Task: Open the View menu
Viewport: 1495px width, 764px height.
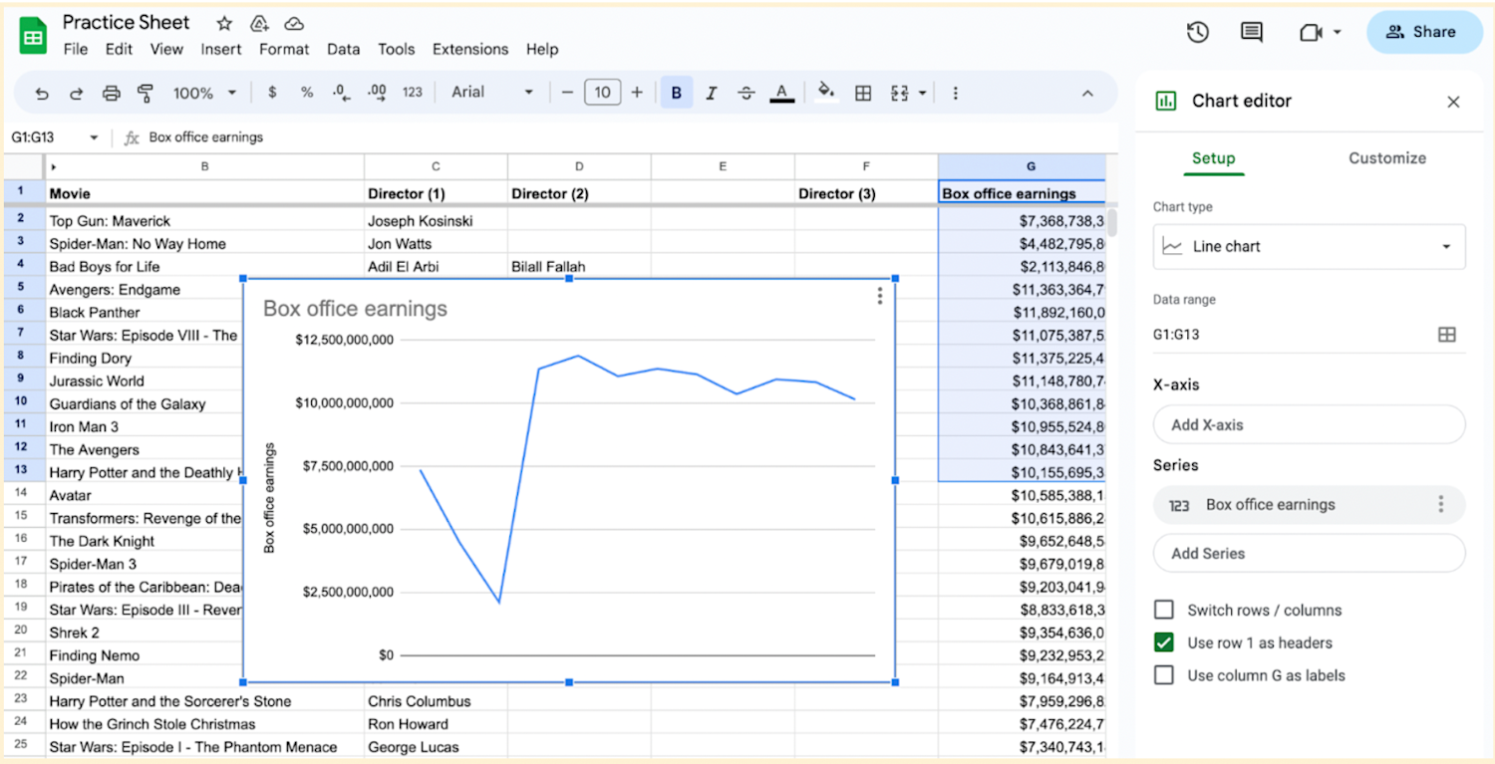Action: [x=166, y=49]
